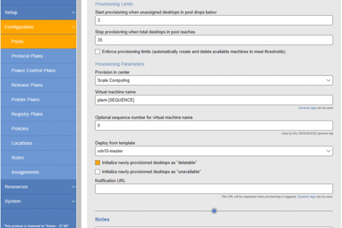Click the blue slider handle above Notes

click(x=214, y=211)
